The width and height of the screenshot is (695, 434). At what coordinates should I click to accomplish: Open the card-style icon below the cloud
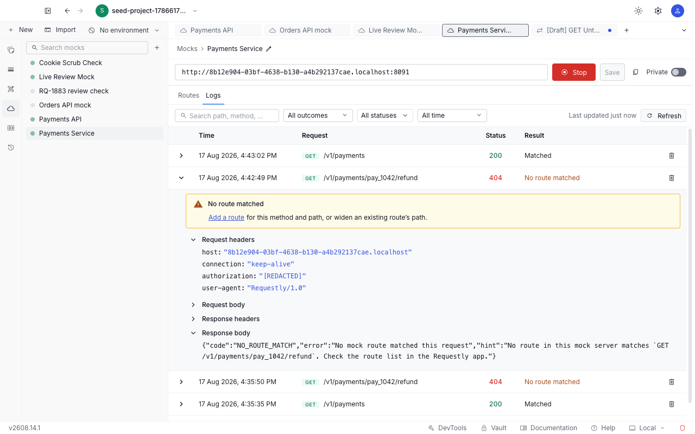point(11,128)
